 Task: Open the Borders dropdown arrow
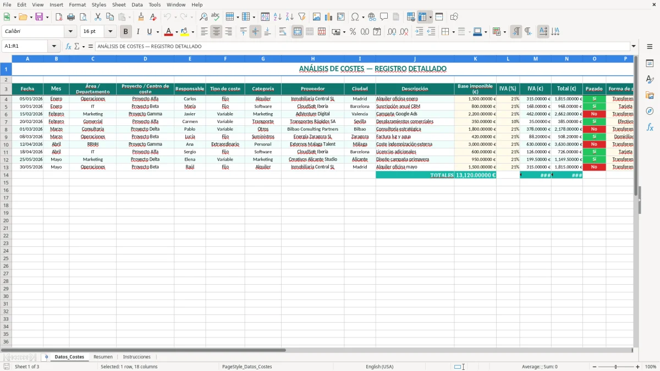point(453,32)
